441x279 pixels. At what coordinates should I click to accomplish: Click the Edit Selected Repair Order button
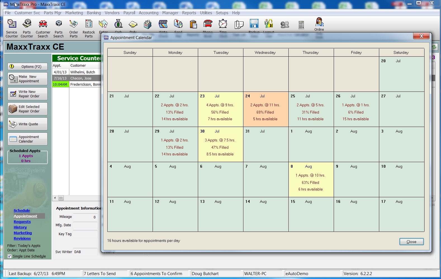tap(27, 109)
